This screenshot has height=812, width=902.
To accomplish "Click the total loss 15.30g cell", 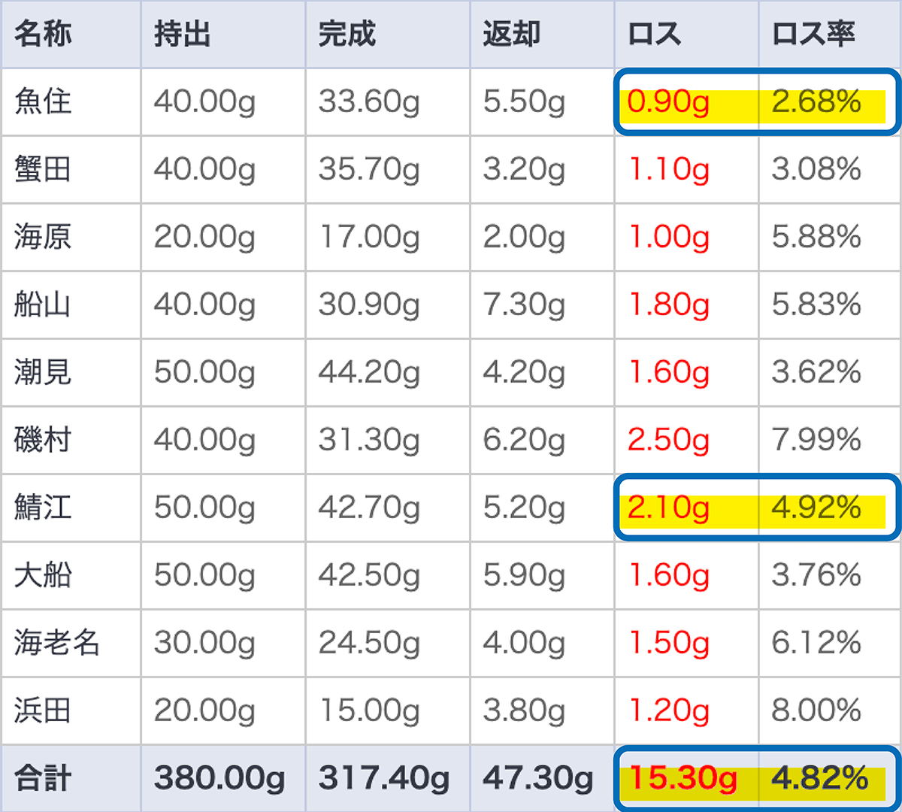I will [683, 778].
